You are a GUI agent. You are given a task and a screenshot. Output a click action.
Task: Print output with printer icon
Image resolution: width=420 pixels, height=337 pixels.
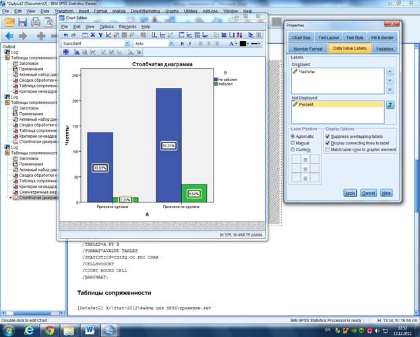35,22
